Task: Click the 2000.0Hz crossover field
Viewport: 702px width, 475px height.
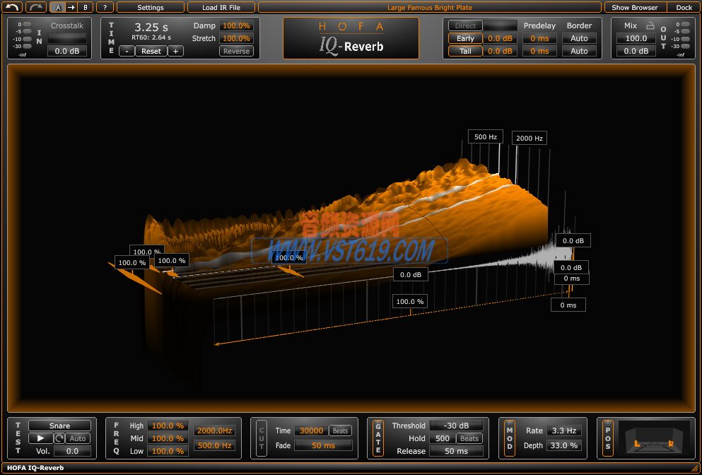Action: tap(214, 430)
